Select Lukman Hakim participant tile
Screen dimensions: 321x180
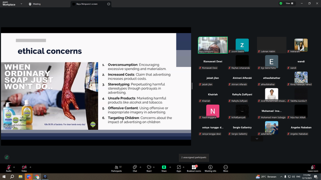(x=272, y=45)
